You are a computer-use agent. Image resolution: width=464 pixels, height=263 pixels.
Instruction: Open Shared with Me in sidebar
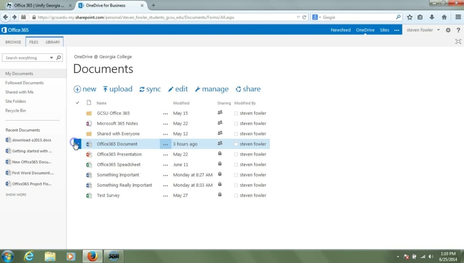pyautogui.click(x=19, y=92)
